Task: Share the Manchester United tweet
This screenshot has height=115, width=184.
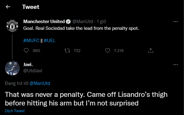Action: point(151,51)
